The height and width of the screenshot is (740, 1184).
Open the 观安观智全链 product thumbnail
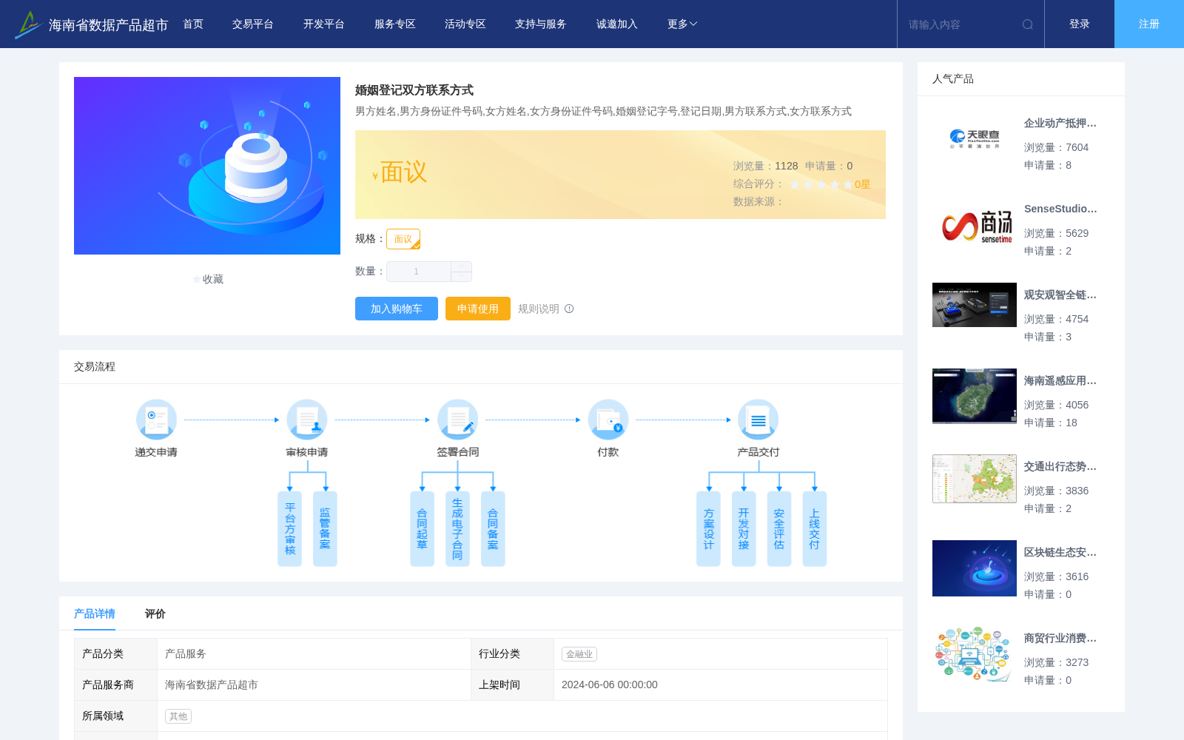pos(975,305)
